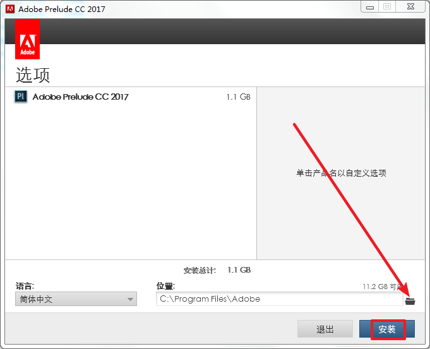Open the 简体中文 language dropdown

point(76,299)
